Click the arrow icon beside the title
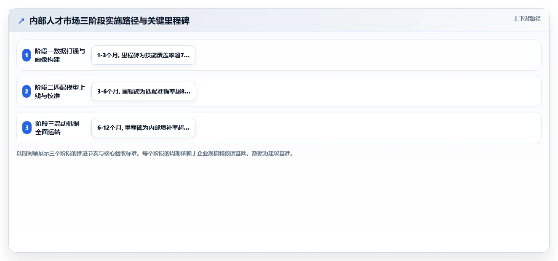The height and width of the screenshot is (261, 558). point(21,21)
